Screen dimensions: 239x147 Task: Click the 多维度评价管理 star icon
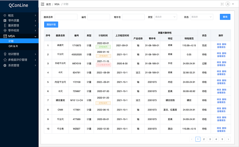pos(5,60)
